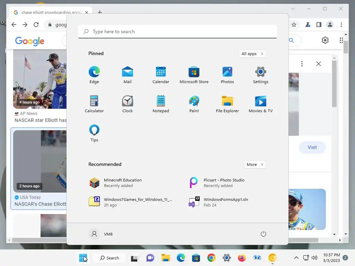This screenshot has width=355, height=266.
Task: Open USA Today image thumbnail
Action: click(40, 161)
